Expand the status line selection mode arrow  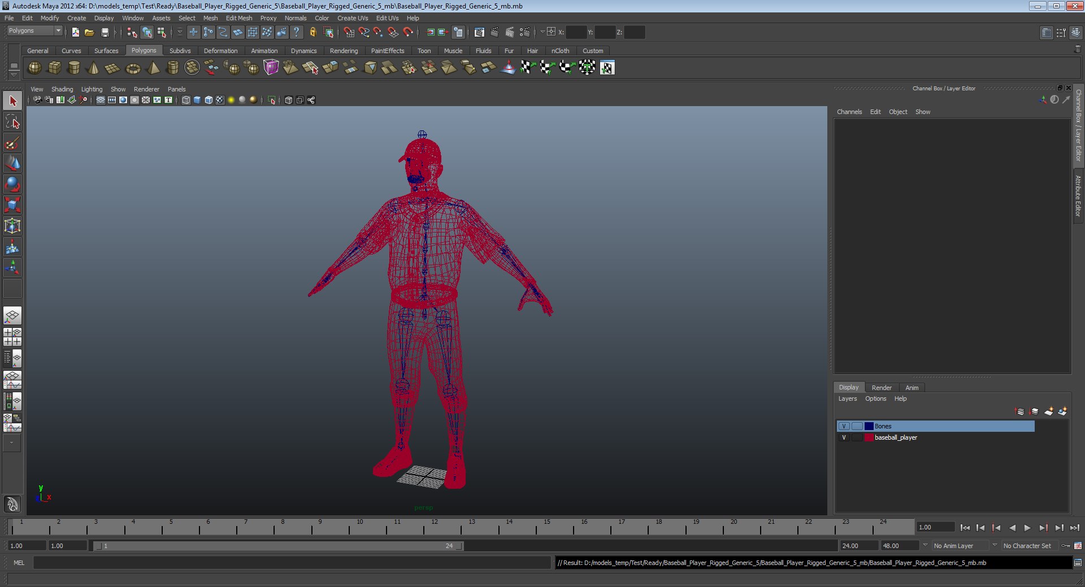180,32
